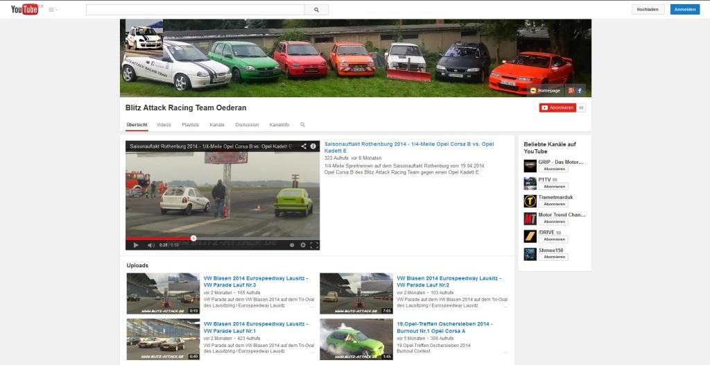The image size is (710, 365).
Task: Click the info icon in video player
Action: point(313,146)
